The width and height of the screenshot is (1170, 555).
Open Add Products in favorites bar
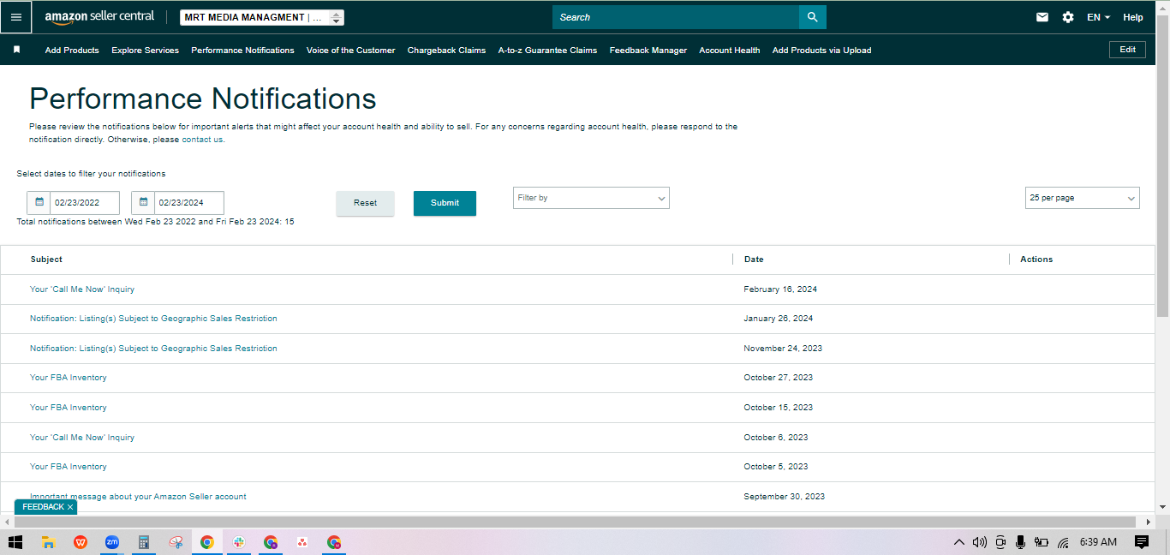(72, 51)
